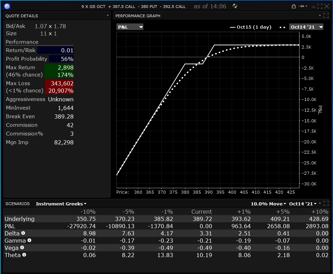Show info for Theta

pos(24,255)
